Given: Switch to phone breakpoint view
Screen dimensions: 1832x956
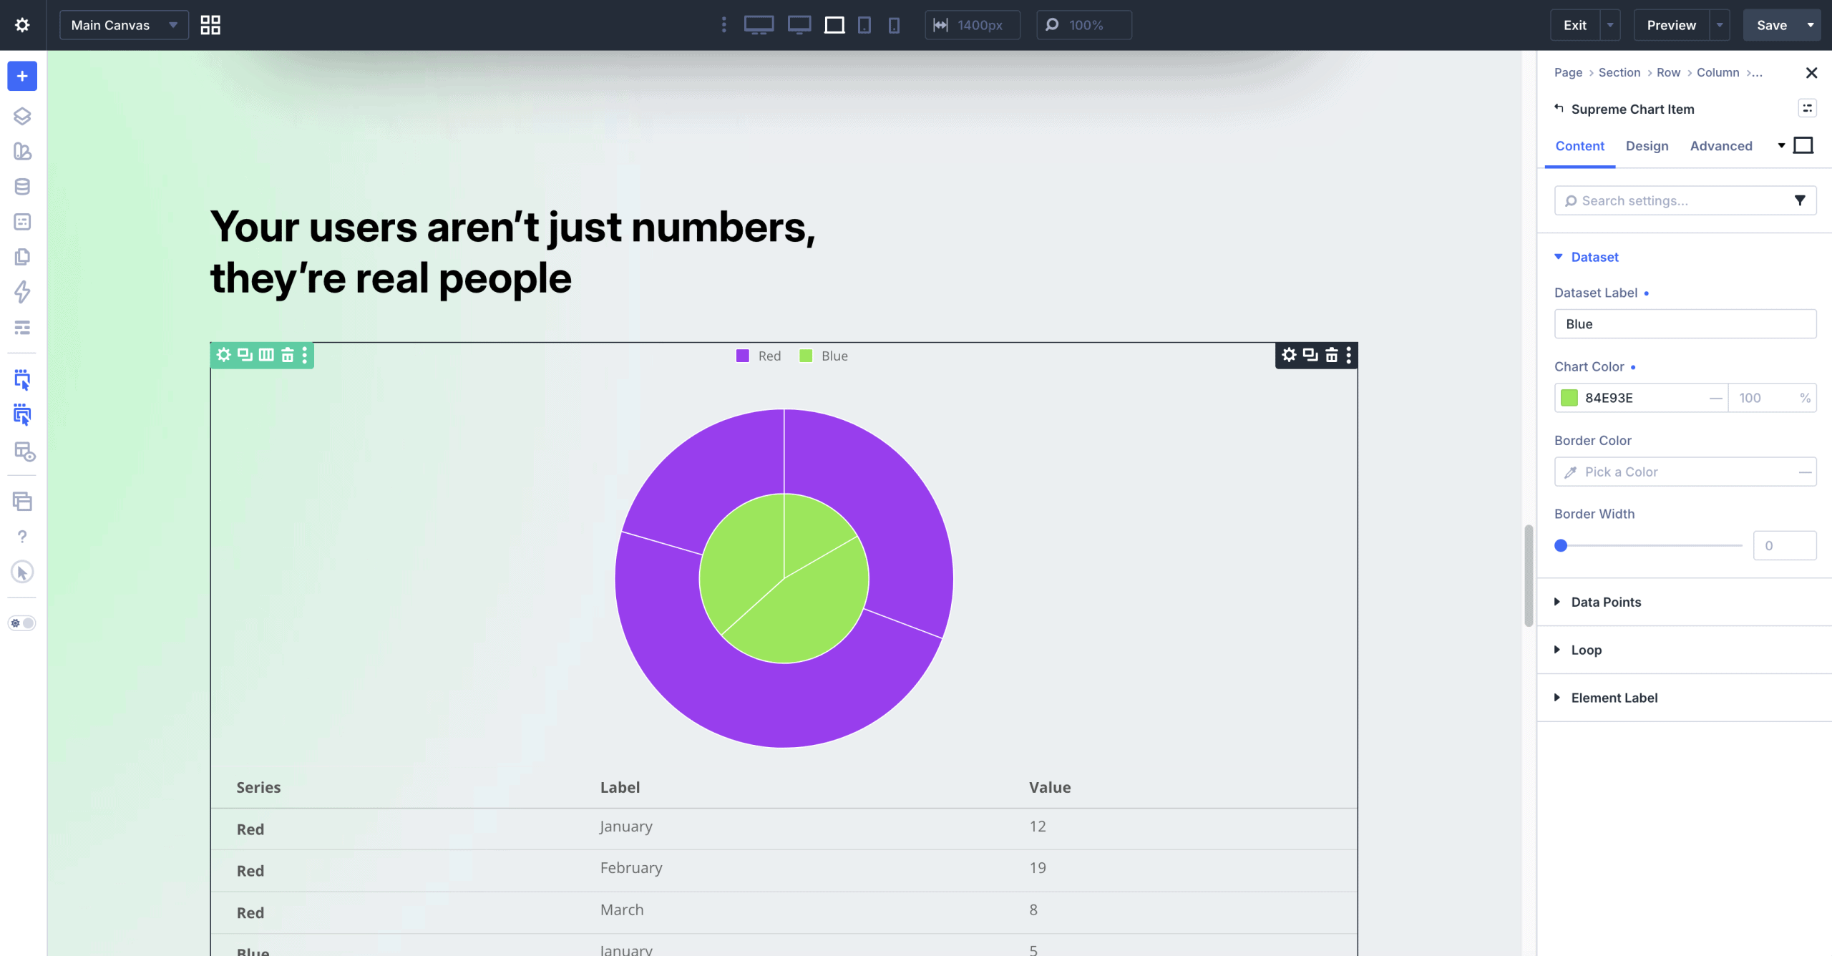Looking at the screenshot, I should coord(894,25).
